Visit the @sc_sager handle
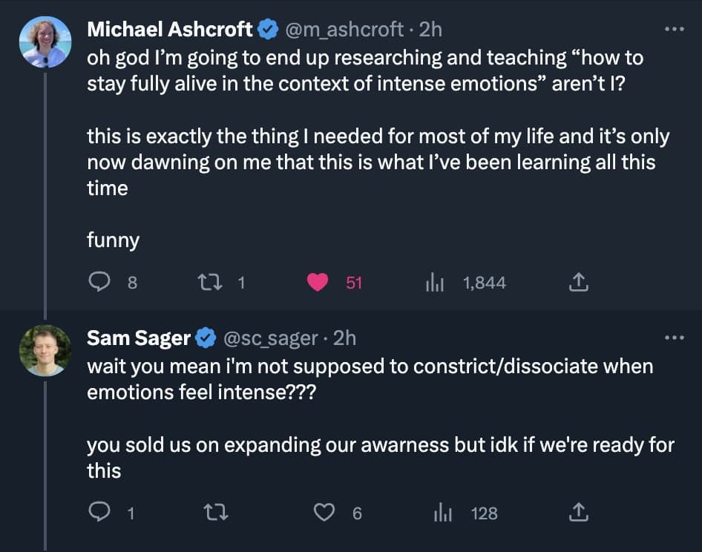 click(x=269, y=338)
